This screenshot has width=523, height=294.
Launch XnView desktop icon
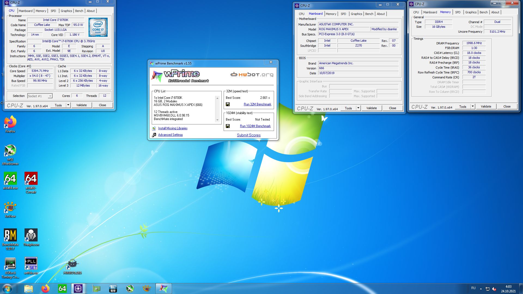(10, 209)
